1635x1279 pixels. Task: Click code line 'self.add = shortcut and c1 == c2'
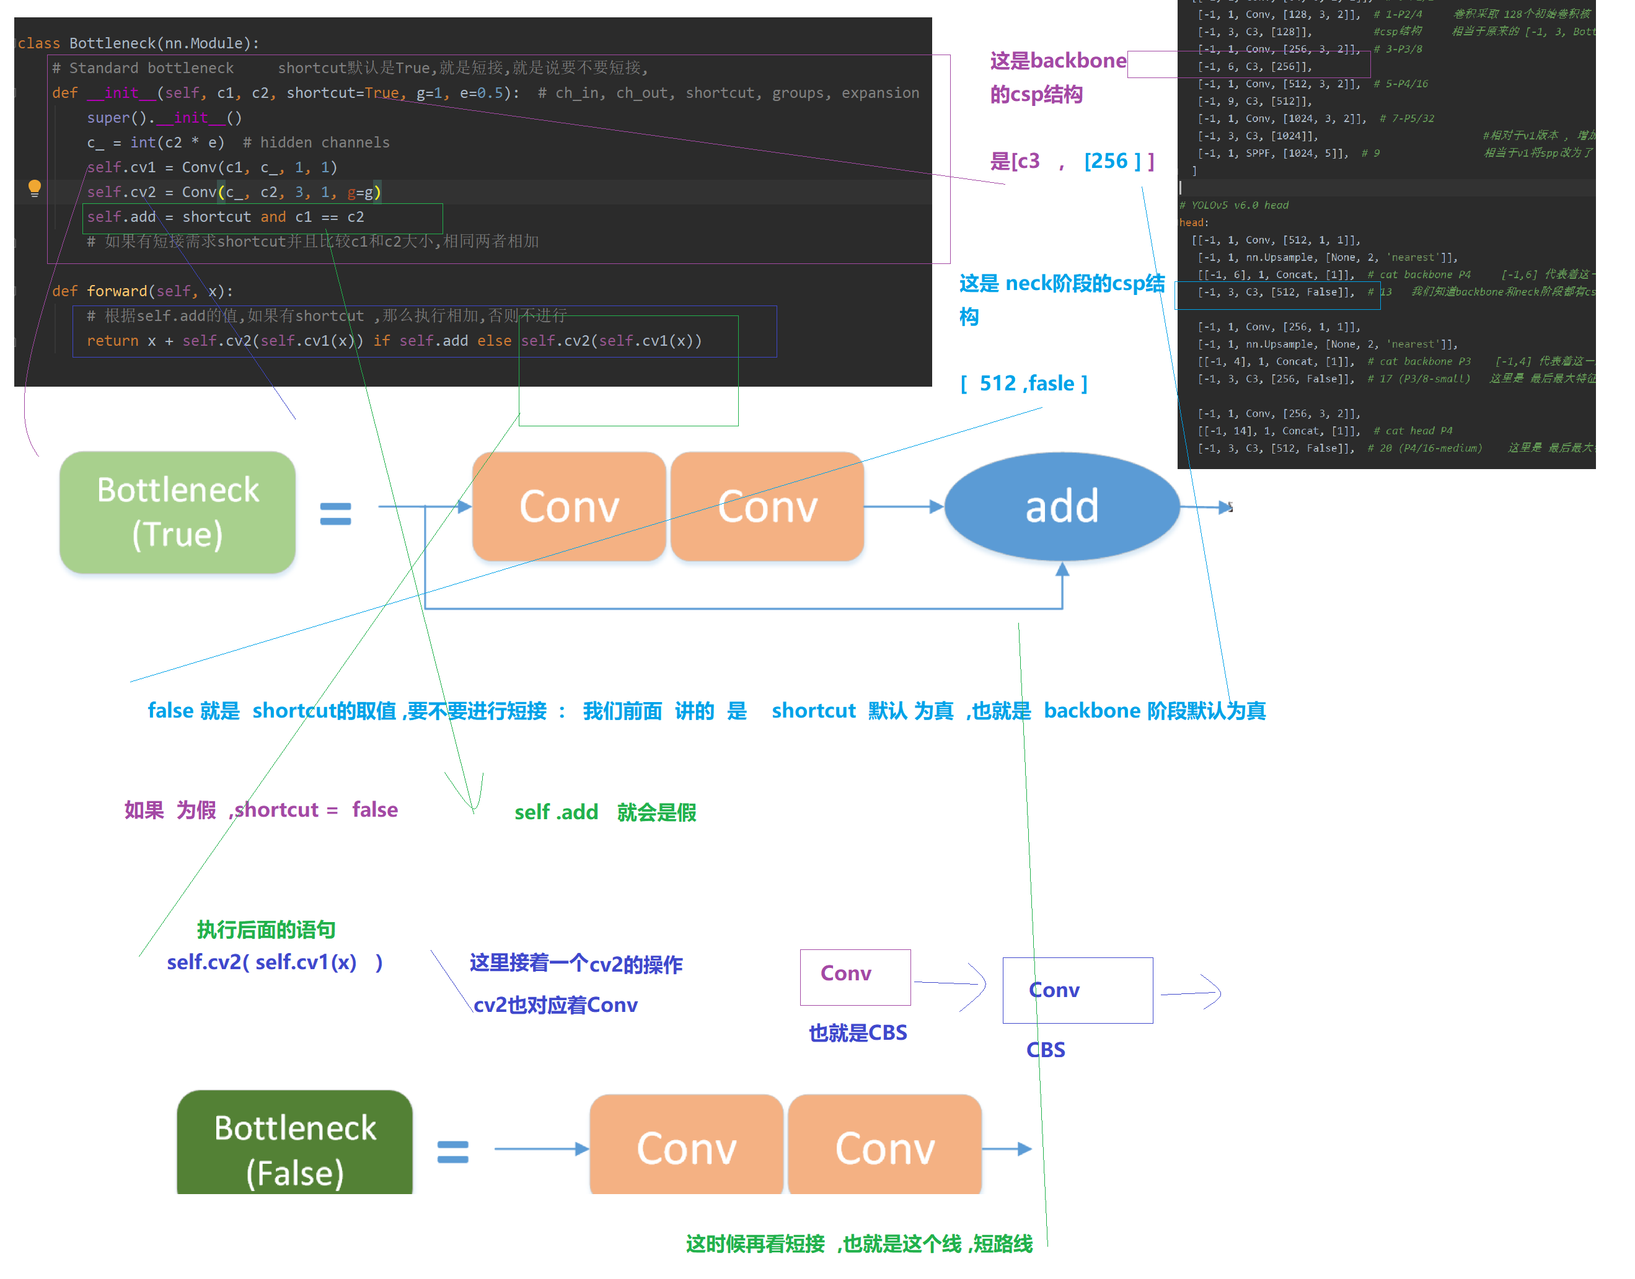pos(225,216)
